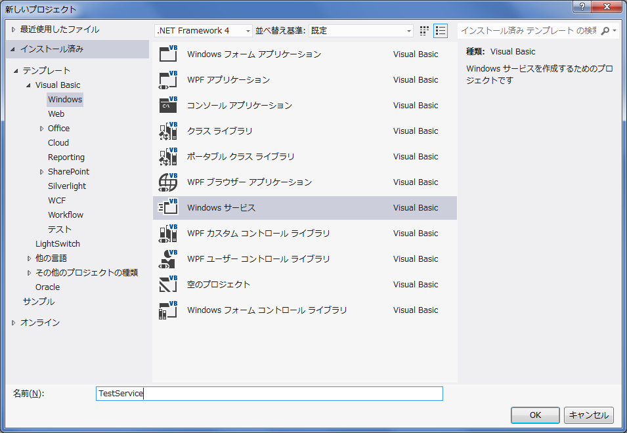Viewport: 627px width, 433px height.
Task: Open the search options dropdown arrow
Action: click(615, 31)
